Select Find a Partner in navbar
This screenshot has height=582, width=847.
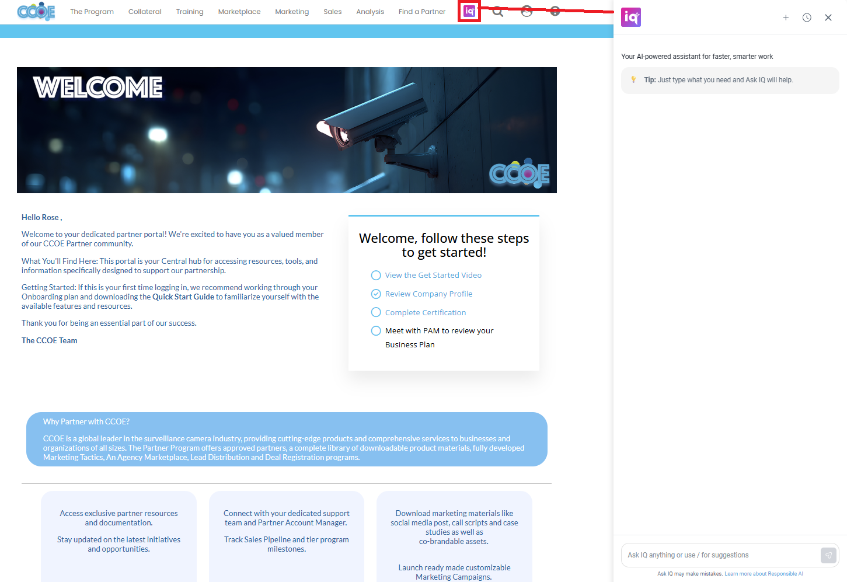(x=421, y=12)
